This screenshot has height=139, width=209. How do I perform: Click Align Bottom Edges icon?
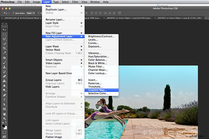click(100, 13)
